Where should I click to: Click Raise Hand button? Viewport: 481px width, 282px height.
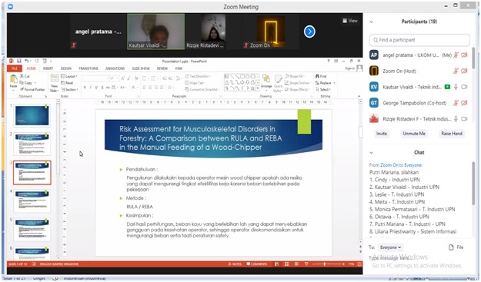pos(452,134)
